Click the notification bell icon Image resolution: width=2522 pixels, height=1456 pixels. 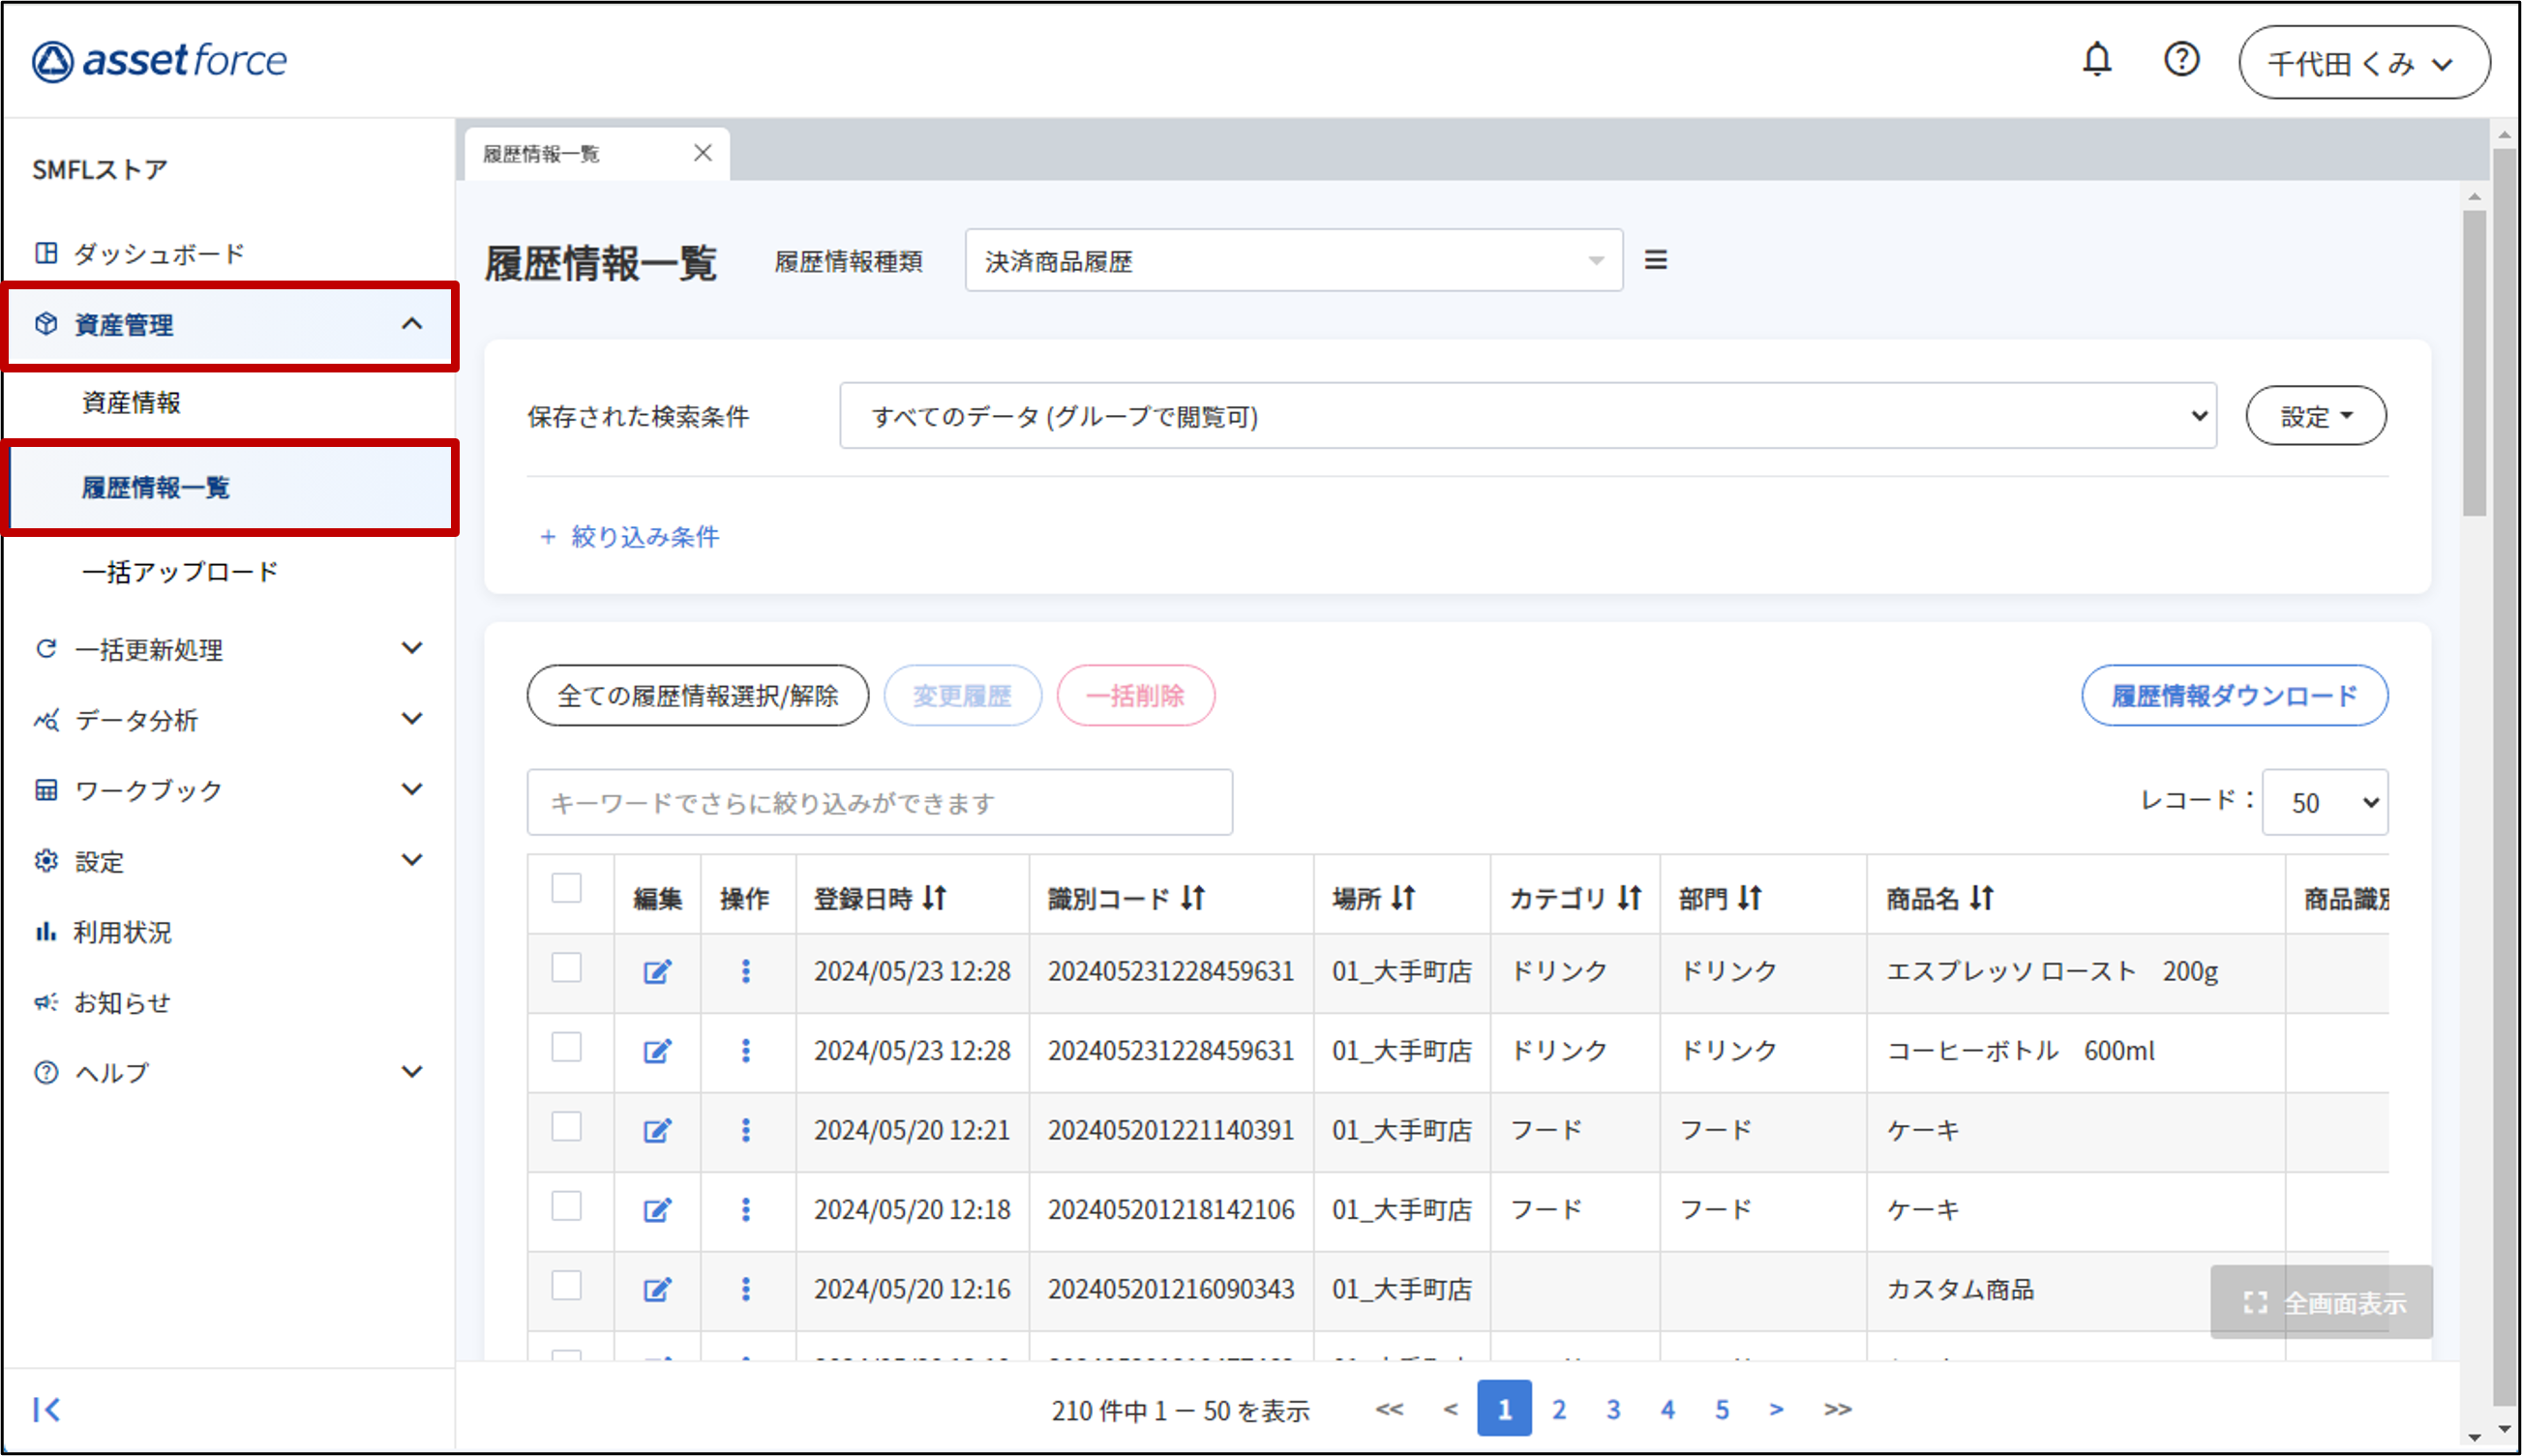[2096, 60]
